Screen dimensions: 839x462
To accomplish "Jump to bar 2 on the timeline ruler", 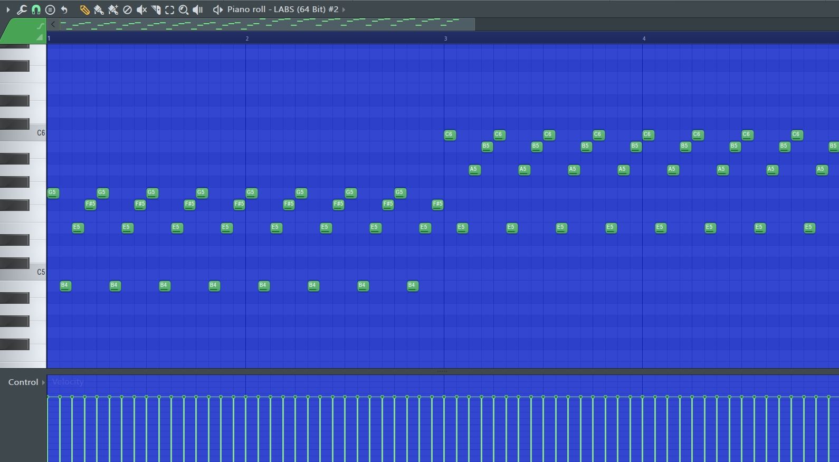I will pyautogui.click(x=247, y=38).
